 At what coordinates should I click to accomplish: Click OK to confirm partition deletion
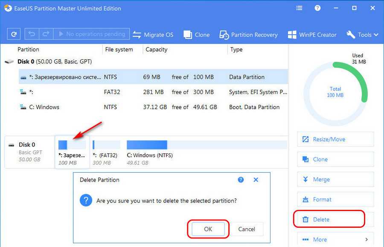tap(208, 229)
